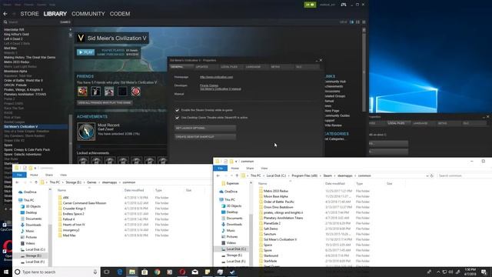Click the Search common field in right Explorer
This screenshot has height=277, width=492.
[464, 176]
